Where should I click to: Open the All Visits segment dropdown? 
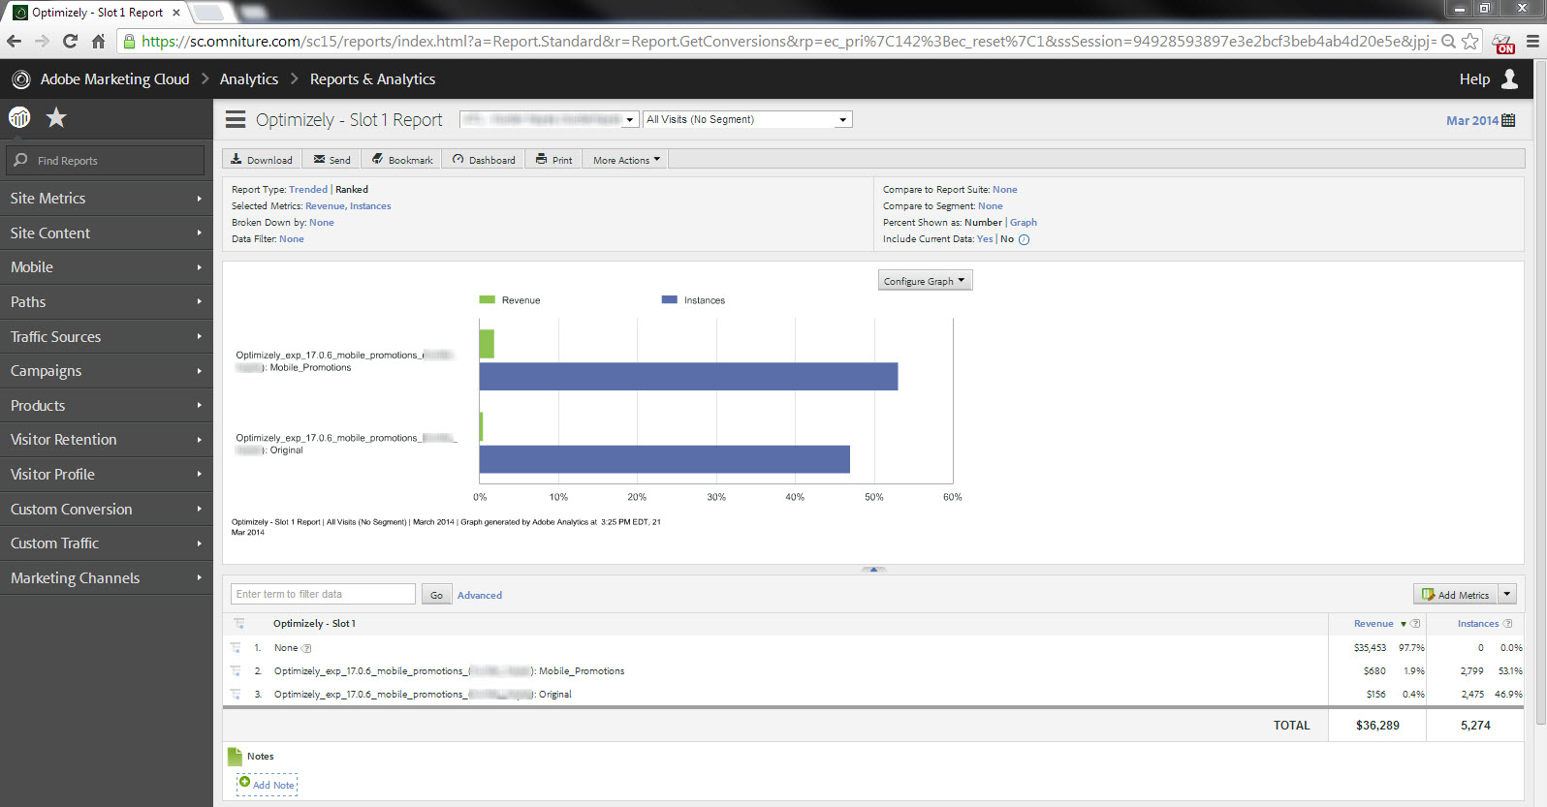747,119
